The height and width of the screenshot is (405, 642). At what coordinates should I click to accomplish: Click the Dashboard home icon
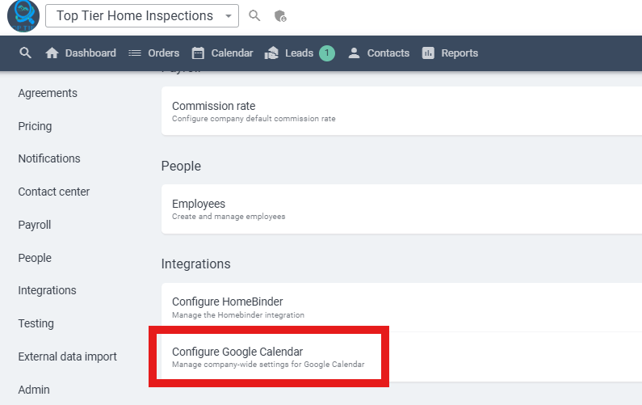[52, 53]
